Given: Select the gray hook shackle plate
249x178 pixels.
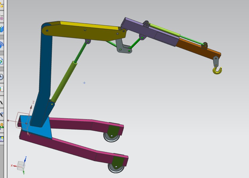Looking at the screenshot, I should [x=216, y=62].
